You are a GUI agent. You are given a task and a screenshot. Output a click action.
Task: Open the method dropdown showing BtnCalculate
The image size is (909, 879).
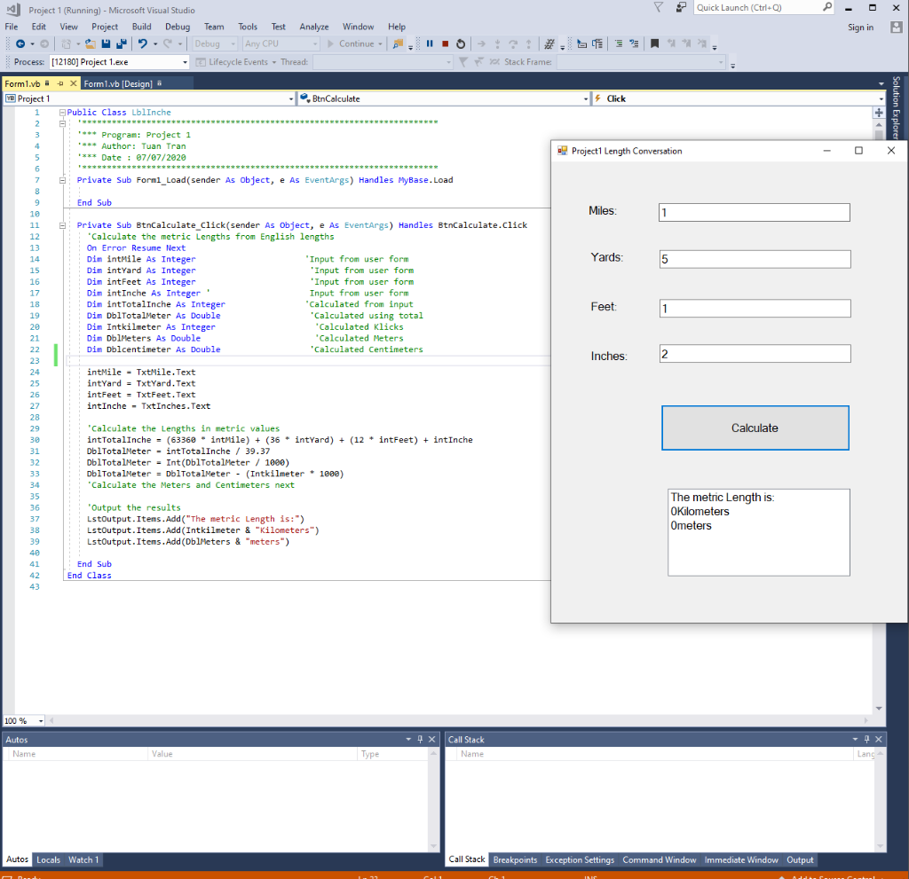pyautogui.click(x=444, y=98)
